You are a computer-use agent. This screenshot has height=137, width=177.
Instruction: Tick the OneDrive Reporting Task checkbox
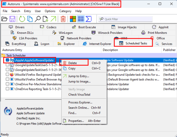pos(8,89)
